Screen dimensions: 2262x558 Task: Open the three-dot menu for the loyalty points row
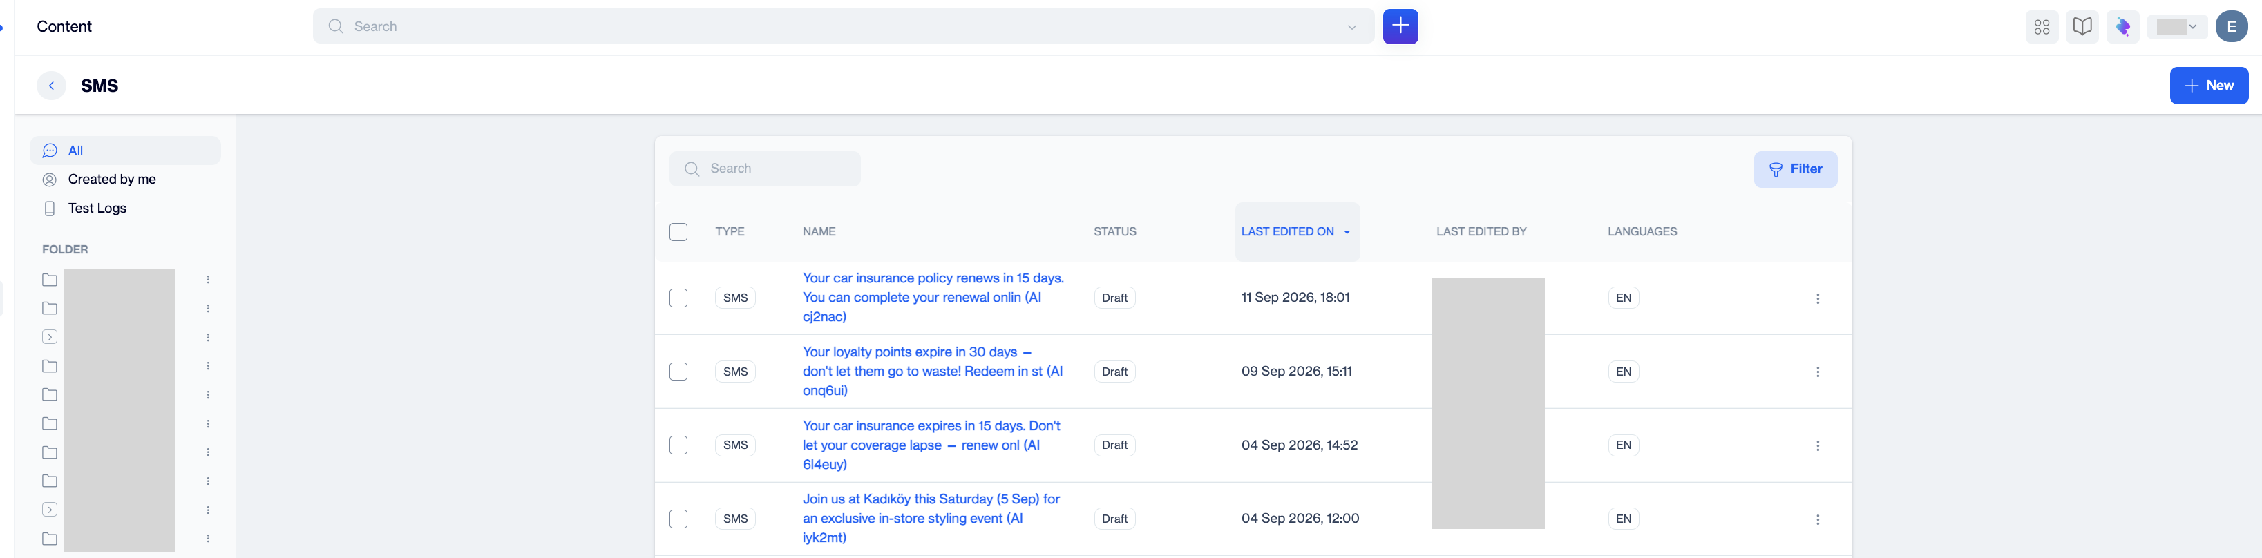tap(1818, 372)
